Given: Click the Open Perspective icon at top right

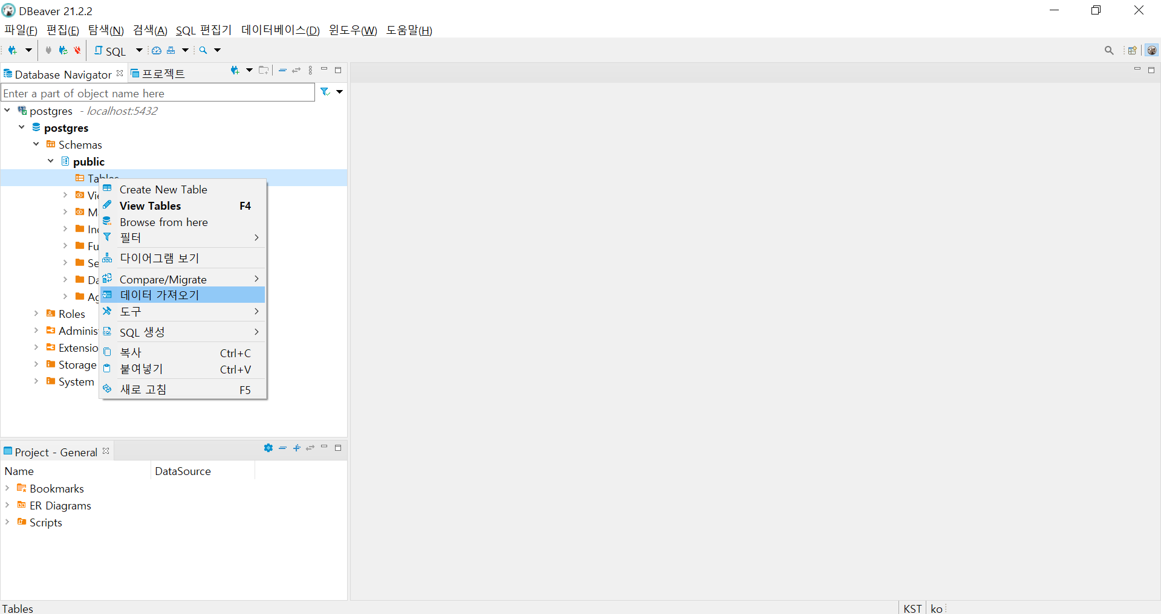Looking at the screenshot, I should [x=1133, y=51].
